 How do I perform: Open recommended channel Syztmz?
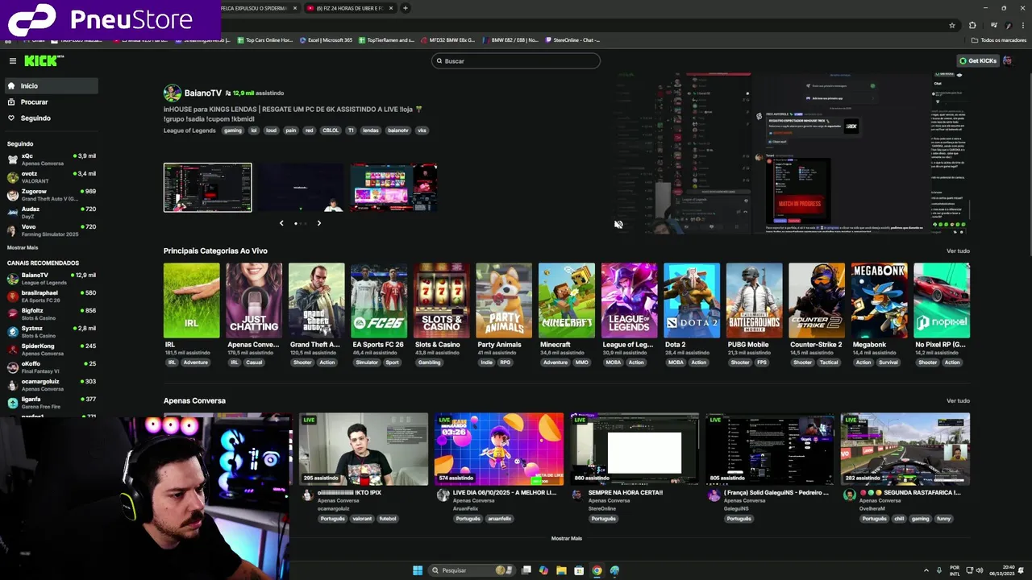click(50, 332)
